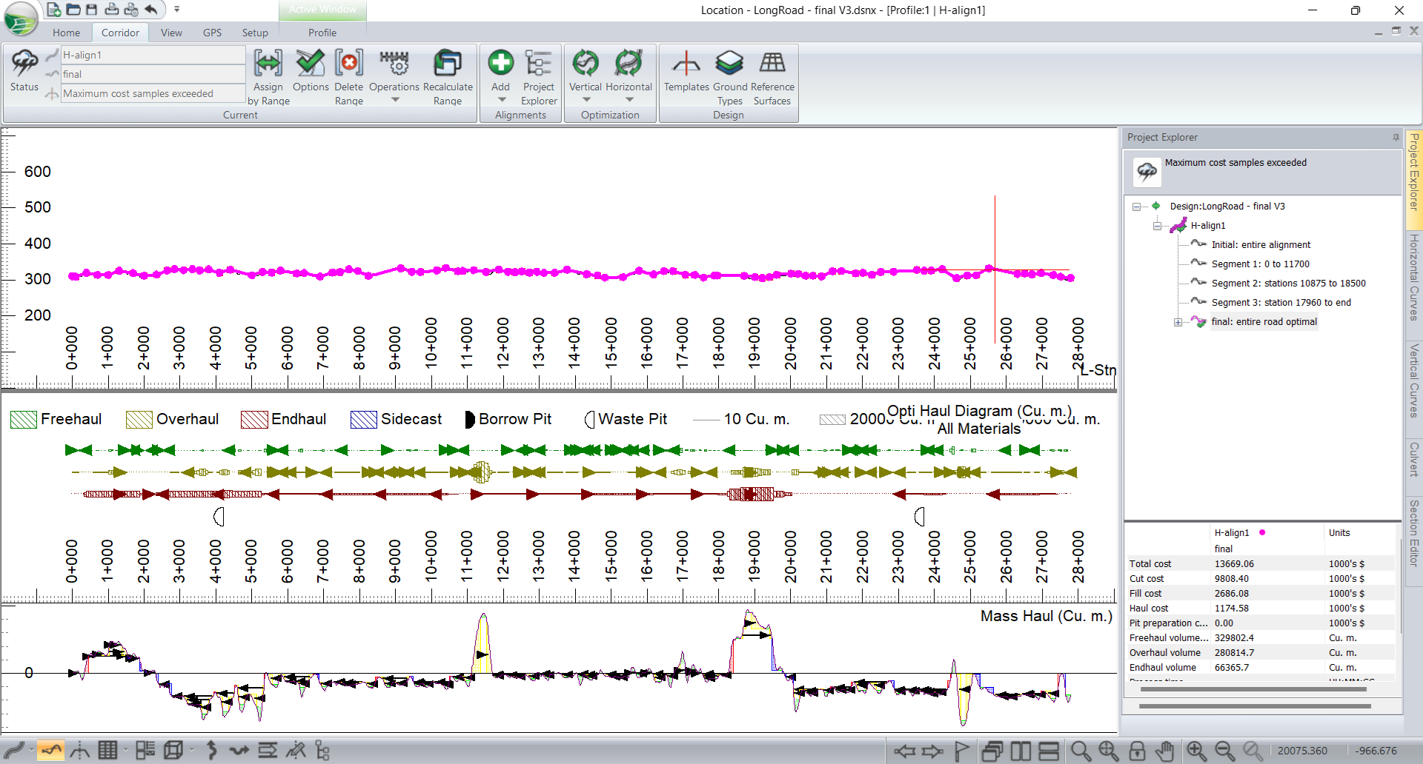Open the Customize Quick Access Toolbar dropdown
1423x764 pixels.
coord(176,10)
